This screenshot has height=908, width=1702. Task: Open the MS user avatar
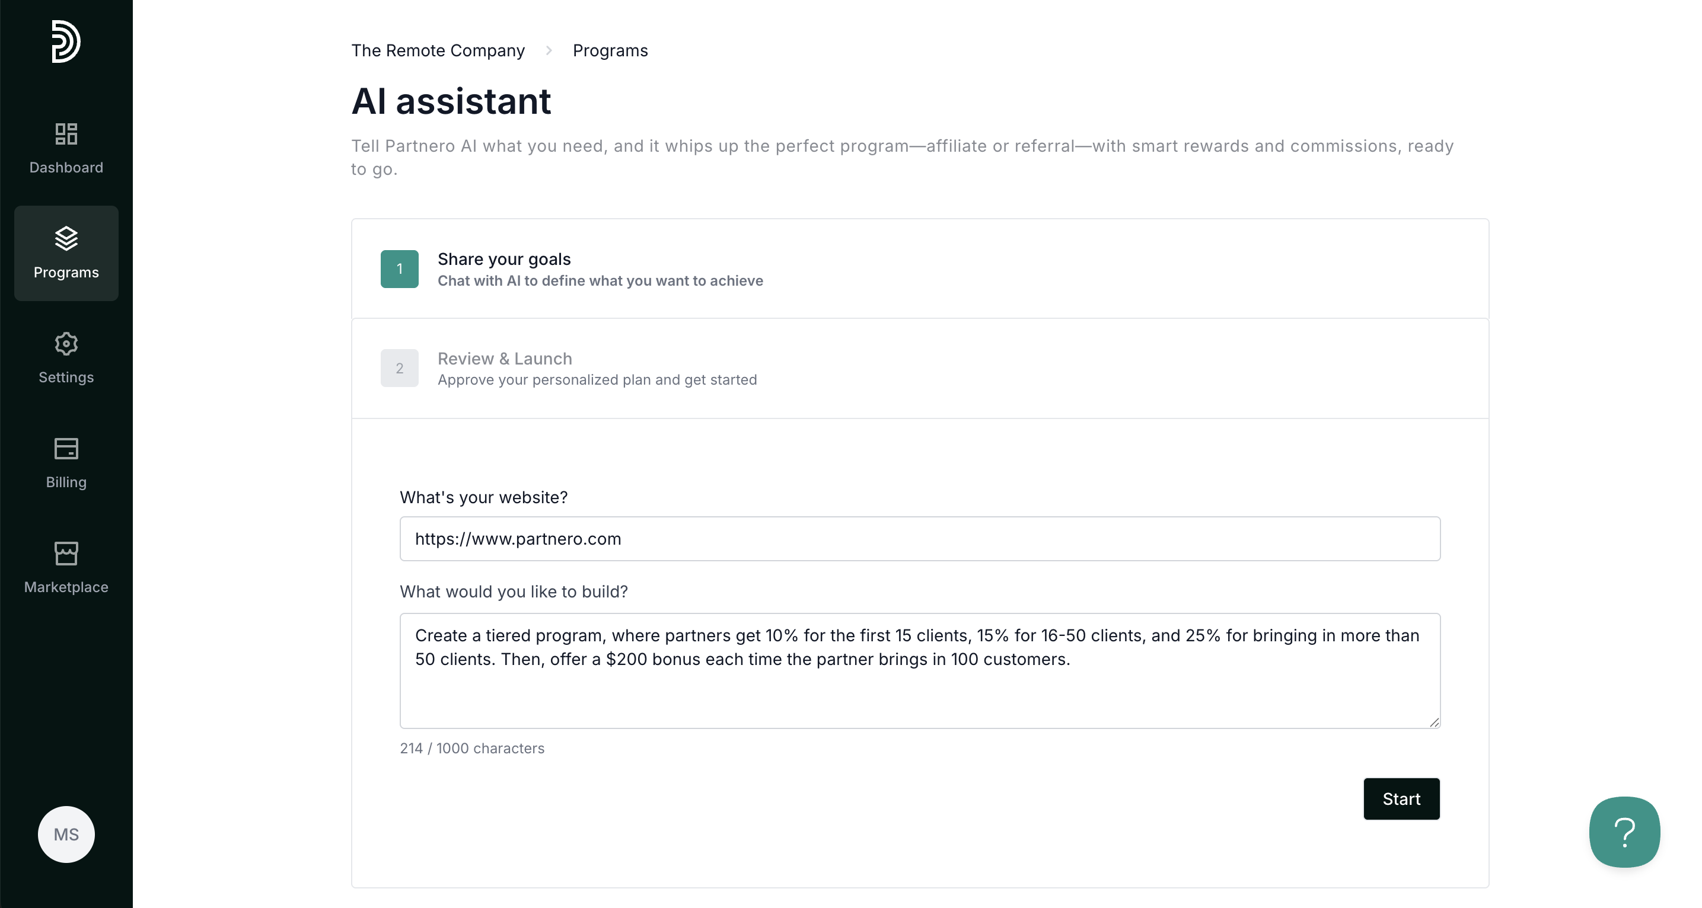(x=66, y=834)
